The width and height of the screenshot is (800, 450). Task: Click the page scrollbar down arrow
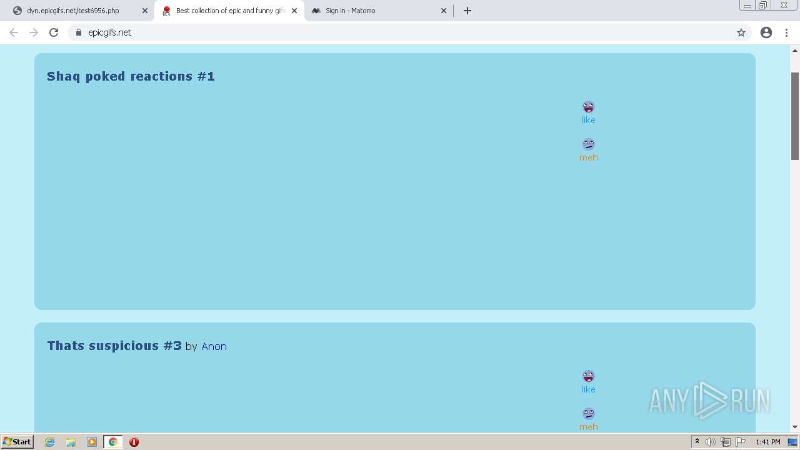(795, 427)
